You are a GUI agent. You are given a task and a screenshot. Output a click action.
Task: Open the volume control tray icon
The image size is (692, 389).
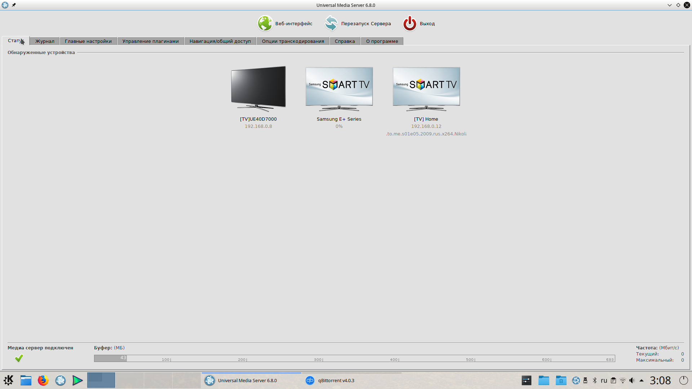pos(632,380)
